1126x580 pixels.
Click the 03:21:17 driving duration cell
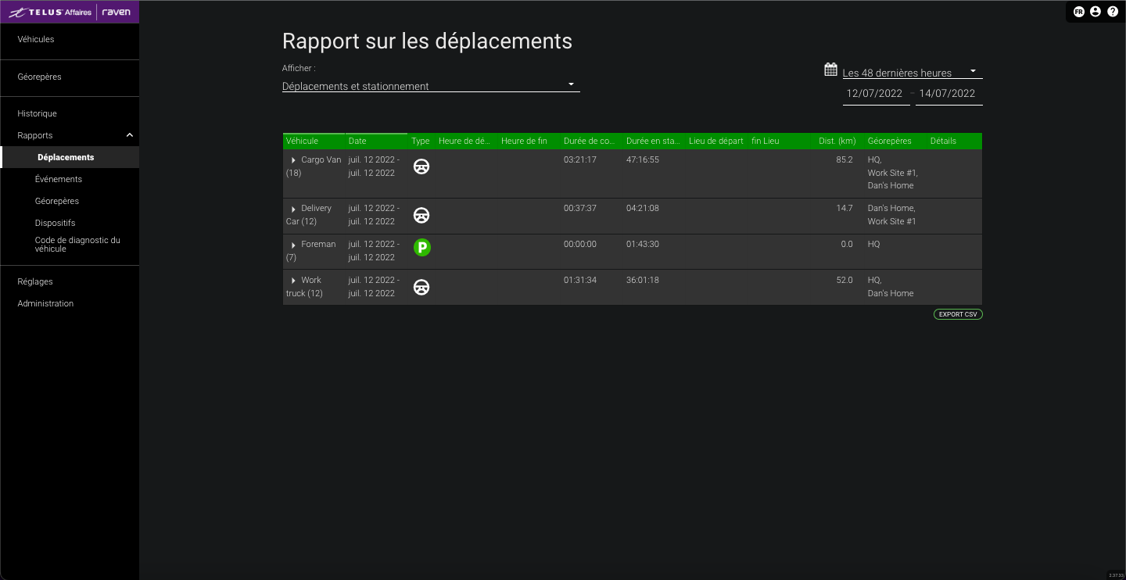[580, 159]
